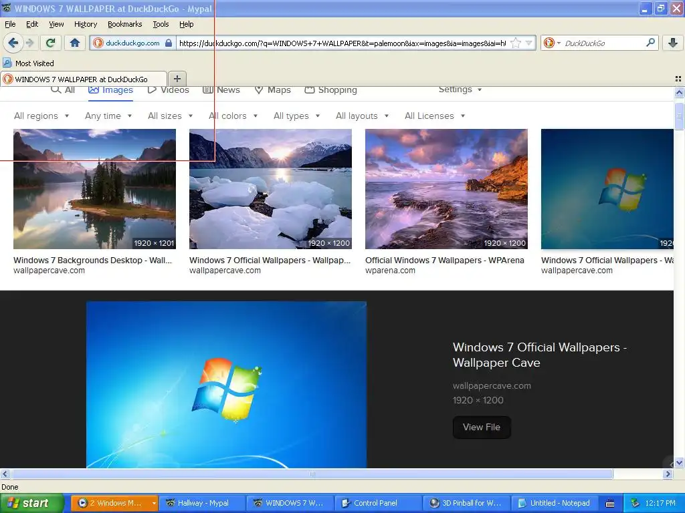Open the File menu
Image resolution: width=685 pixels, height=513 pixels.
(x=9, y=24)
